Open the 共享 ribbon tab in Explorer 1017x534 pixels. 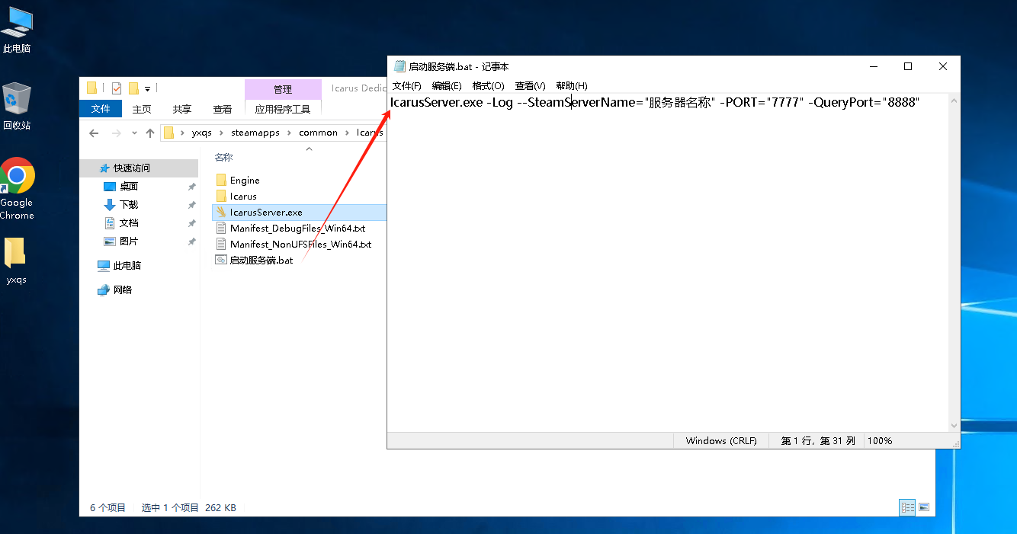coord(182,109)
